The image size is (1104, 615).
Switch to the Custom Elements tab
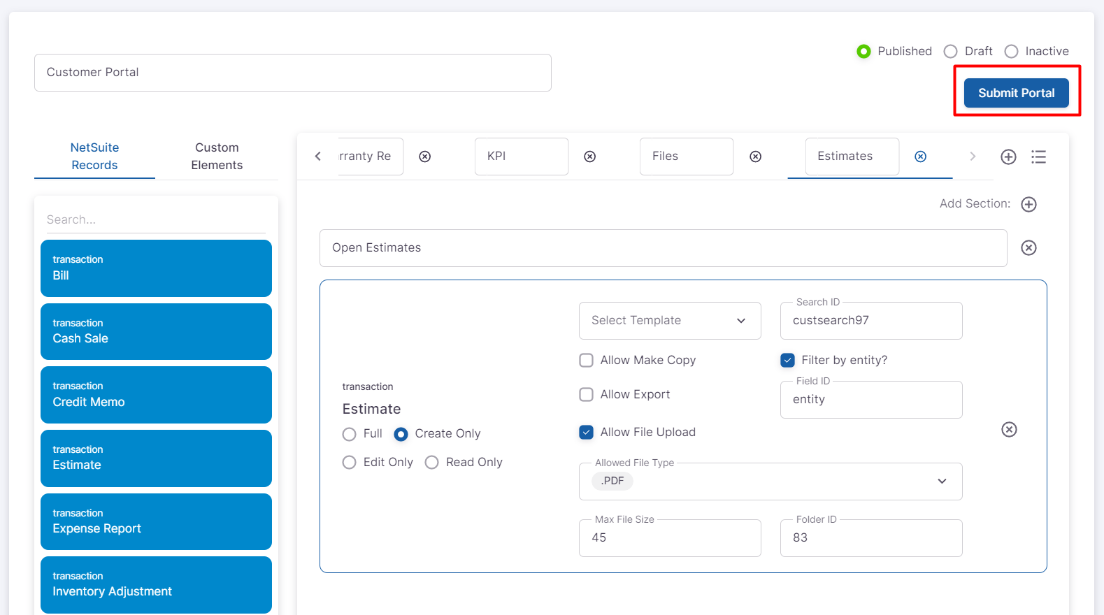point(217,157)
